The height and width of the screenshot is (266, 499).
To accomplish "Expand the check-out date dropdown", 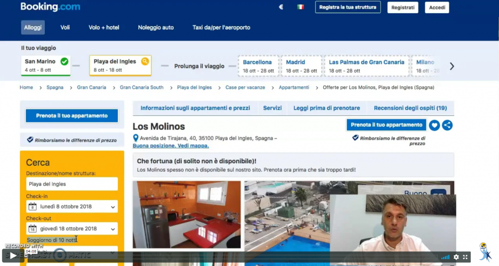I will pos(113,229).
